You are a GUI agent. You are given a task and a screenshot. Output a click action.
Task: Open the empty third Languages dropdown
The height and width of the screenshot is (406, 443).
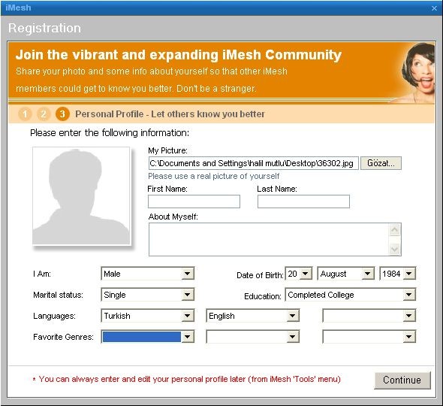[x=369, y=316]
